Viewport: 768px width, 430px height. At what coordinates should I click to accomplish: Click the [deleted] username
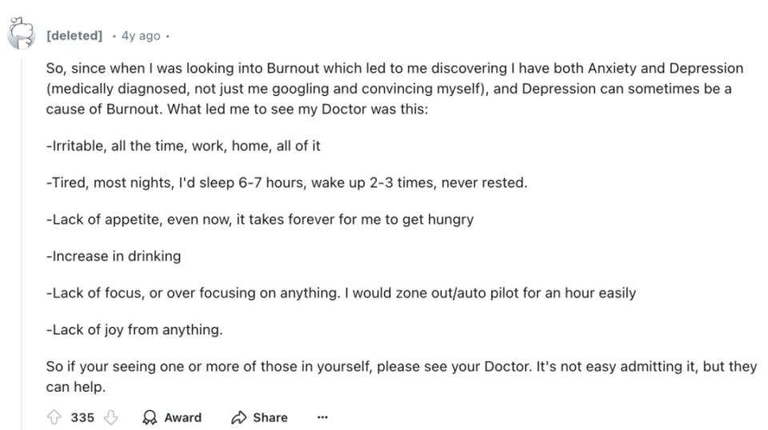coord(74,36)
